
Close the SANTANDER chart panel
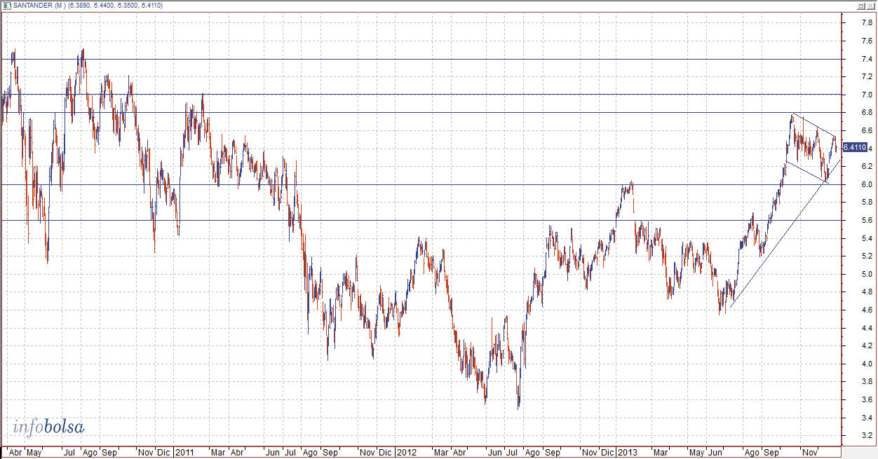pyautogui.click(x=870, y=6)
